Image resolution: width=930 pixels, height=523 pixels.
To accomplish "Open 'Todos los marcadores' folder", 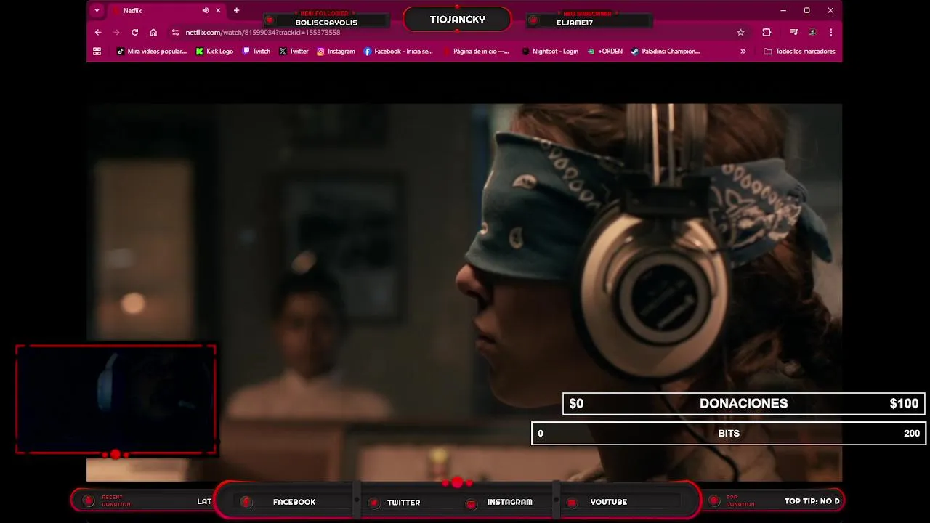I will (x=799, y=51).
